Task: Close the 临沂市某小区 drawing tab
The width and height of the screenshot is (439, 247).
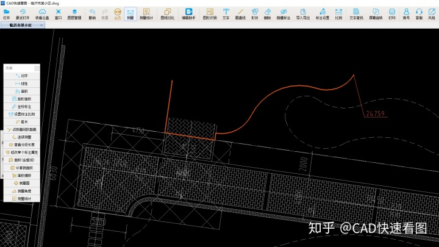Action: point(41,25)
